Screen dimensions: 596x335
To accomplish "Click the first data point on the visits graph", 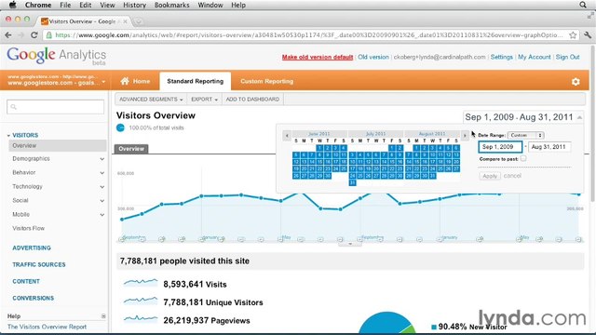I will tap(122, 220).
